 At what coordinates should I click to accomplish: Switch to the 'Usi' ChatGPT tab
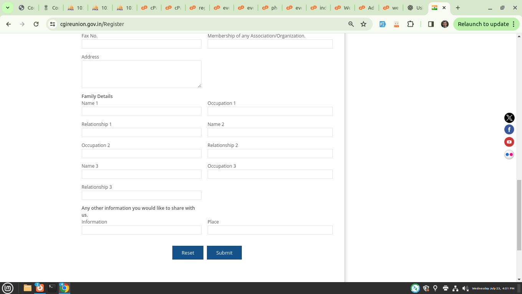tap(415, 8)
